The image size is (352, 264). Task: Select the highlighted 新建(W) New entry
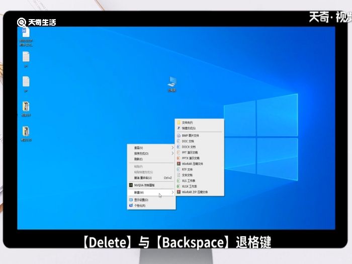pos(151,193)
